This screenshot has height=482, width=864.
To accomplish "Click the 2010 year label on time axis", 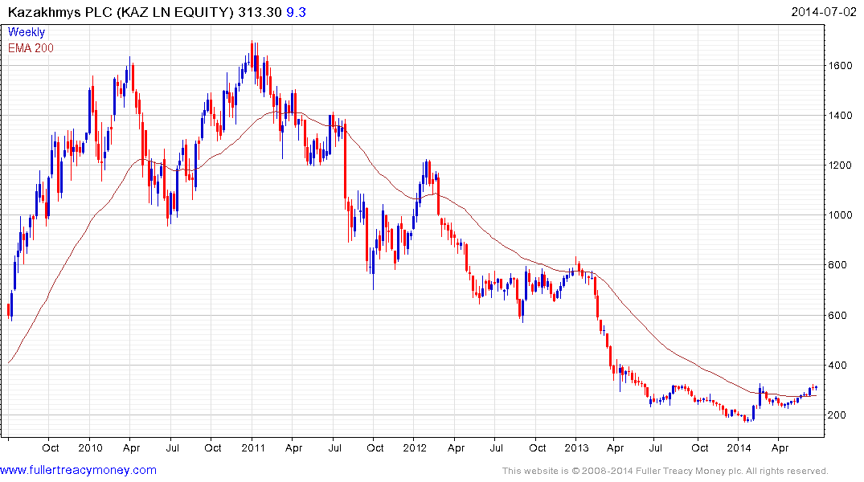I will [x=90, y=447].
